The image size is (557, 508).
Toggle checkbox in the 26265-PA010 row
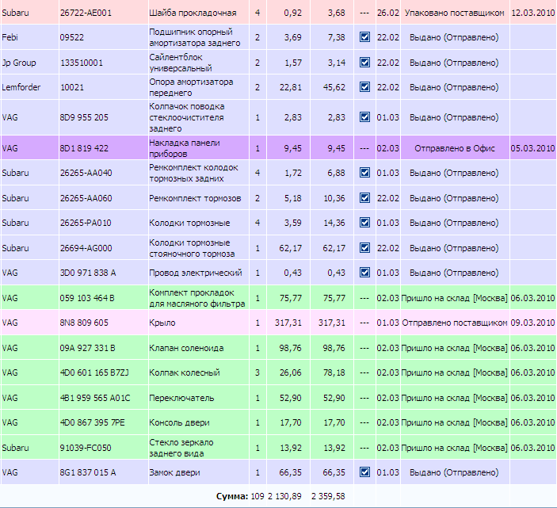[364, 223]
